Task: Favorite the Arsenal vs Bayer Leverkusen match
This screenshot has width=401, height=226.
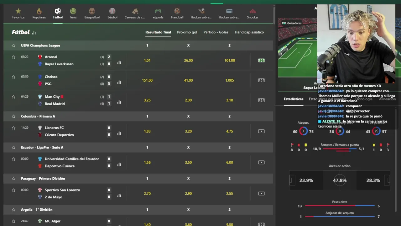Action: [x=13, y=57]
